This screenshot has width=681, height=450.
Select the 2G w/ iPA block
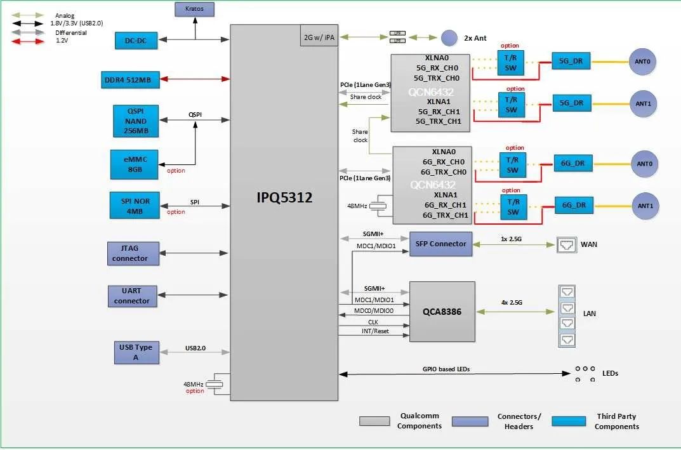point(319,35)
